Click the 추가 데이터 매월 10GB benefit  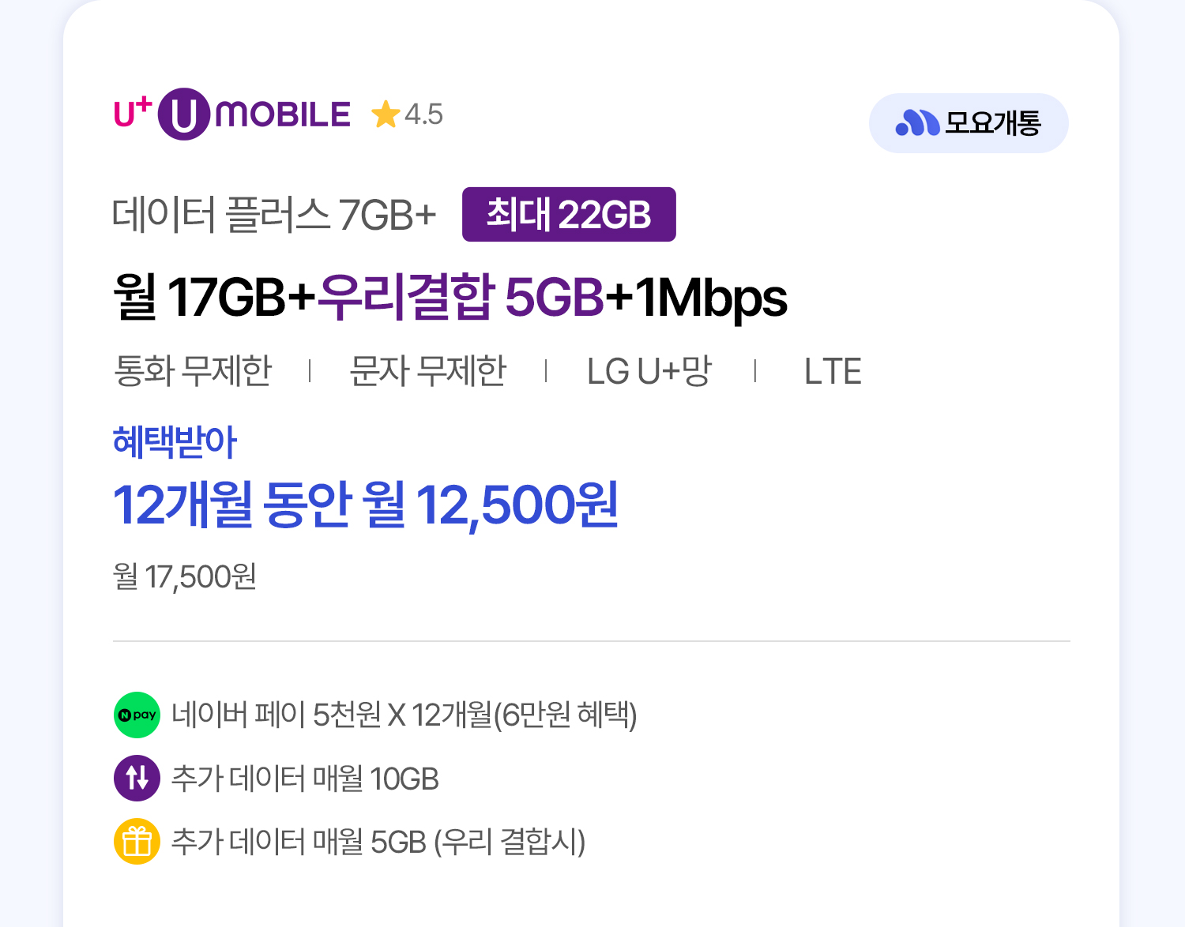pos(305,779)
